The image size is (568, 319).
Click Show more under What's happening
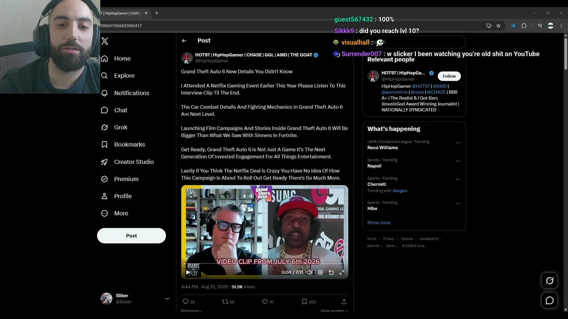pyautogui.click(x=379, y=222)
